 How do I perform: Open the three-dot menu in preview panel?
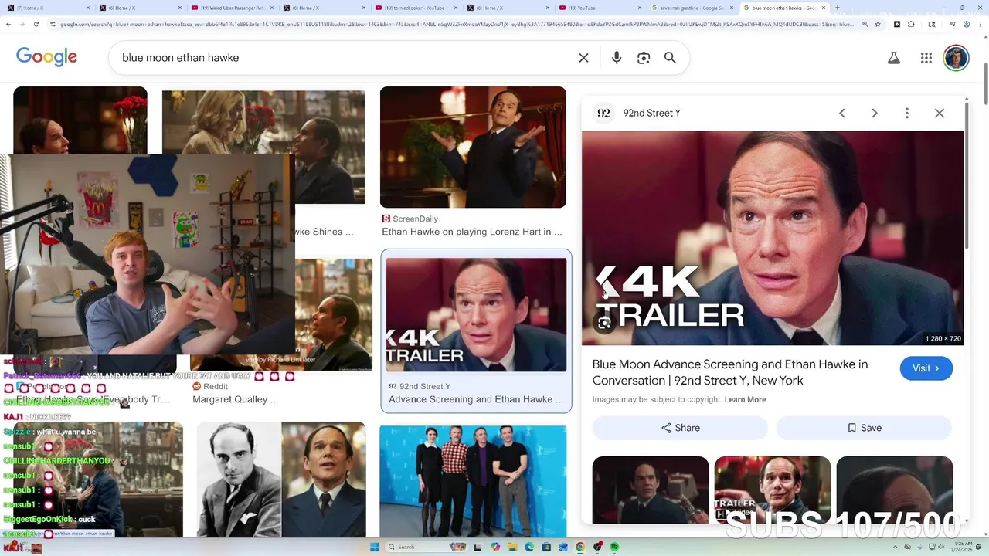907,113
